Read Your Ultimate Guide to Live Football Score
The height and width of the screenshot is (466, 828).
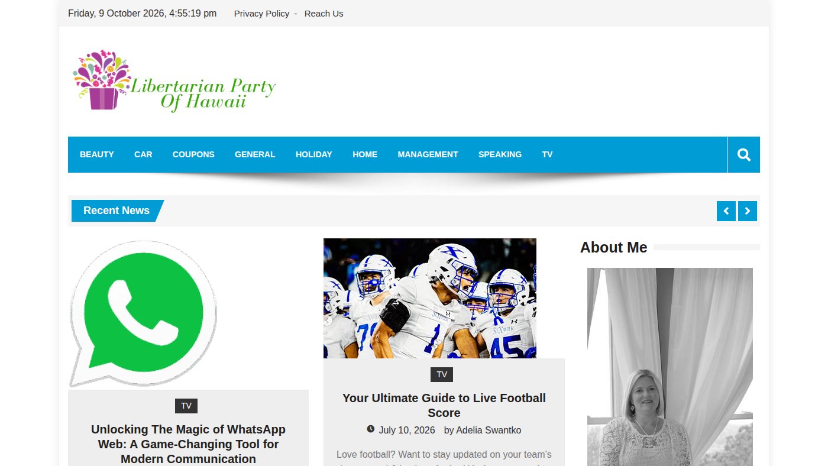444,405
